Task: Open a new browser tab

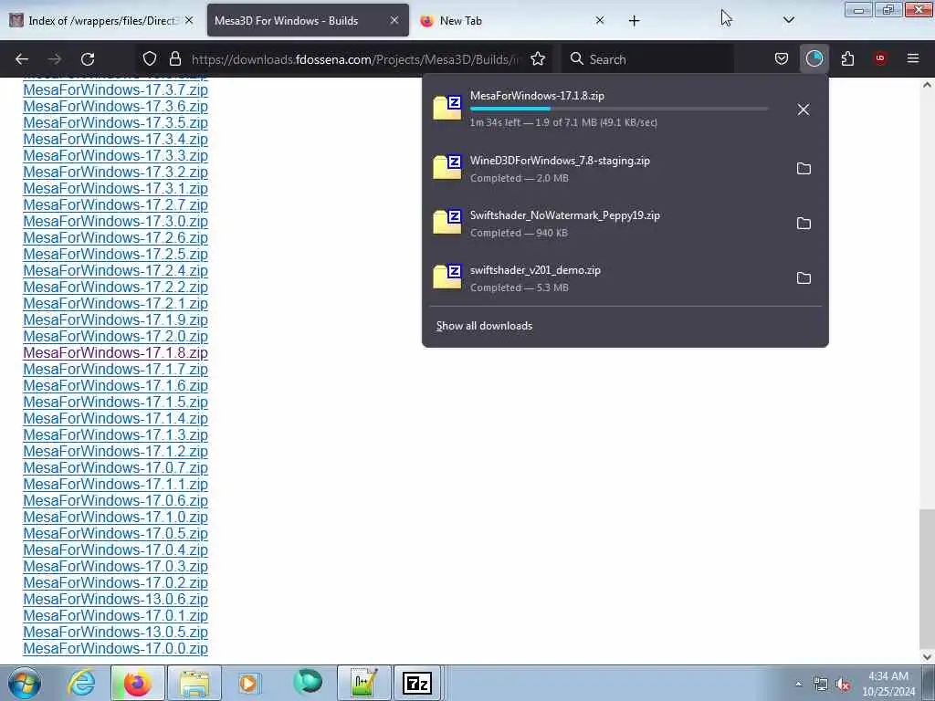Action: 634,21
